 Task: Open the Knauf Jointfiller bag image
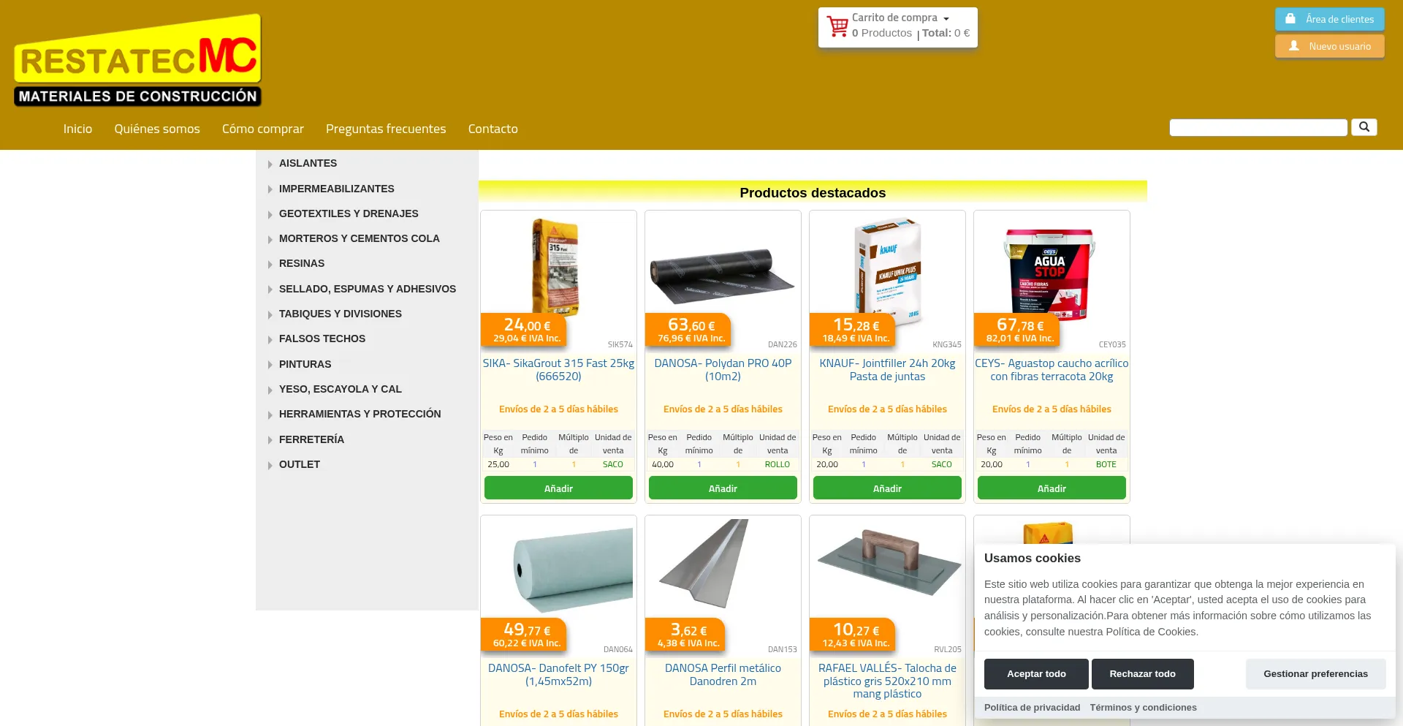[x=887, y=271]
